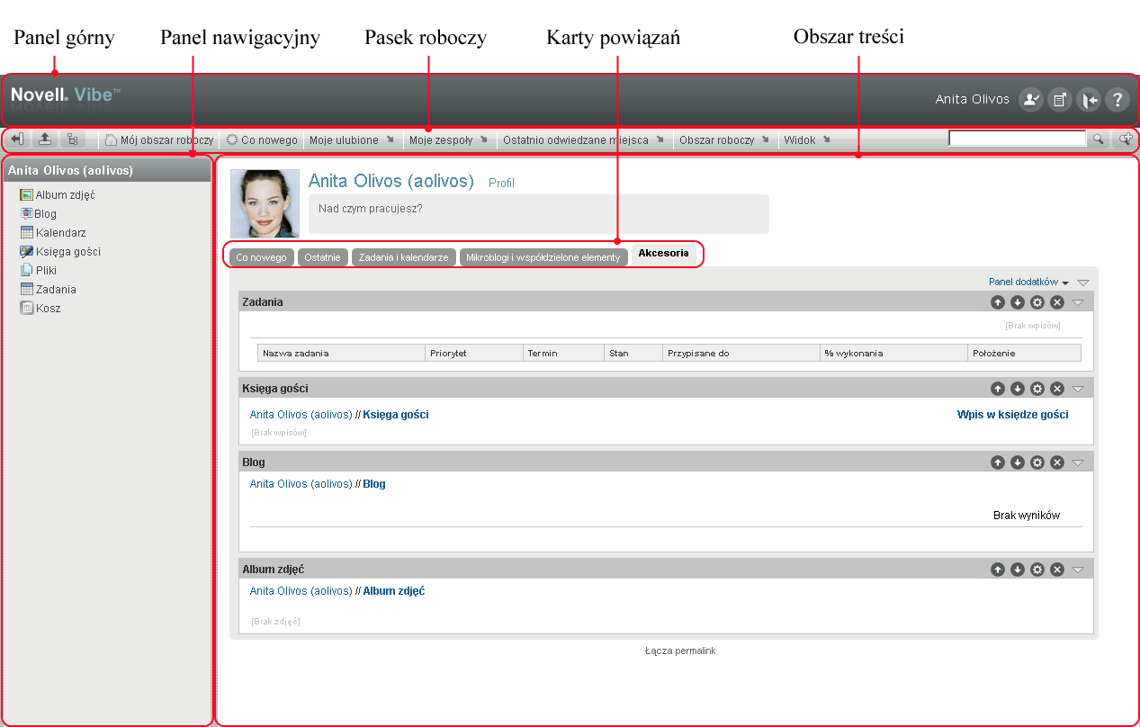This screenshot has width=1140, height=727.
Task: Collapse the Zadania accessory with triangle
Action: [x=1078, y=302]
